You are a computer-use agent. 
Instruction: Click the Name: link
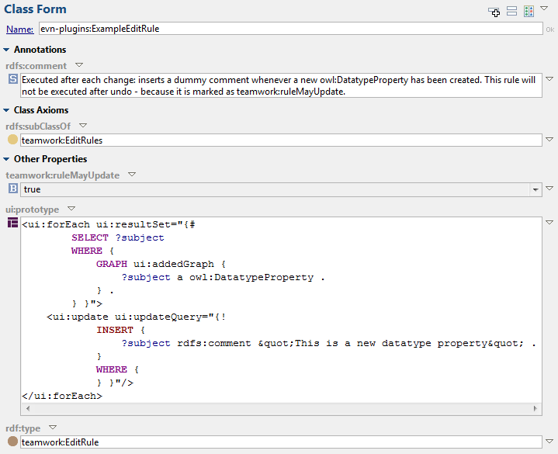pos(20,29)
